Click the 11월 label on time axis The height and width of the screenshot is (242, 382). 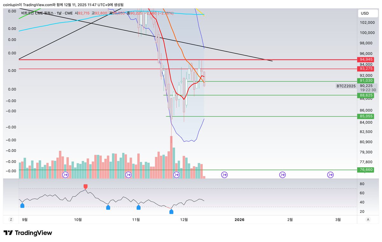click(136, 219)
